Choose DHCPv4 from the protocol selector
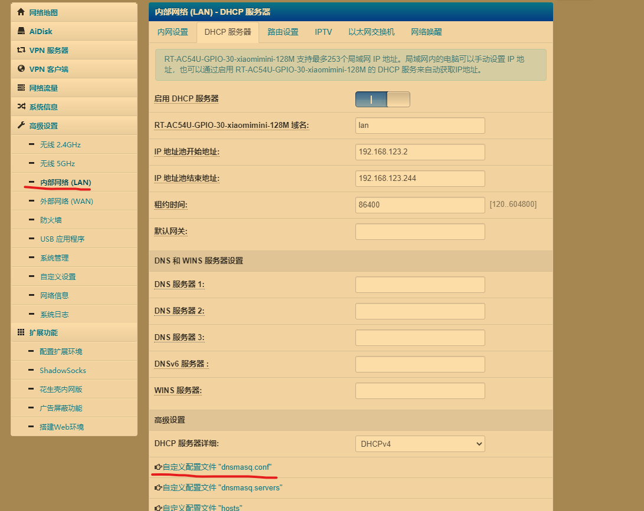The image size is (644, 511). [x=420, y=444]
